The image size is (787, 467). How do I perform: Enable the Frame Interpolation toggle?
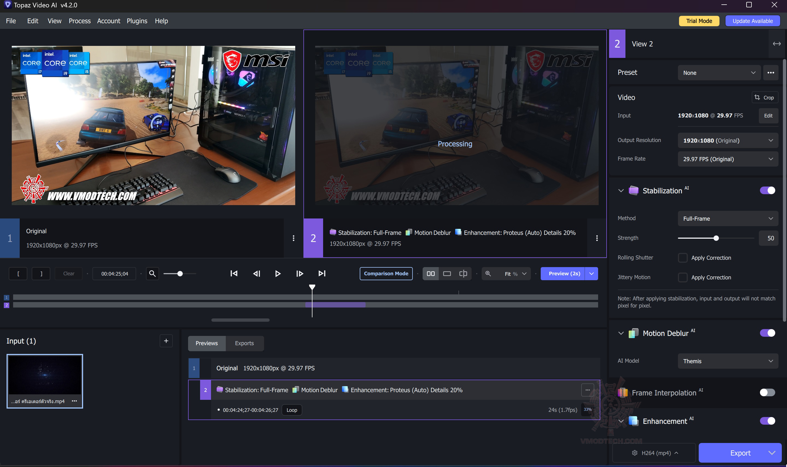(x=767, y=392)
